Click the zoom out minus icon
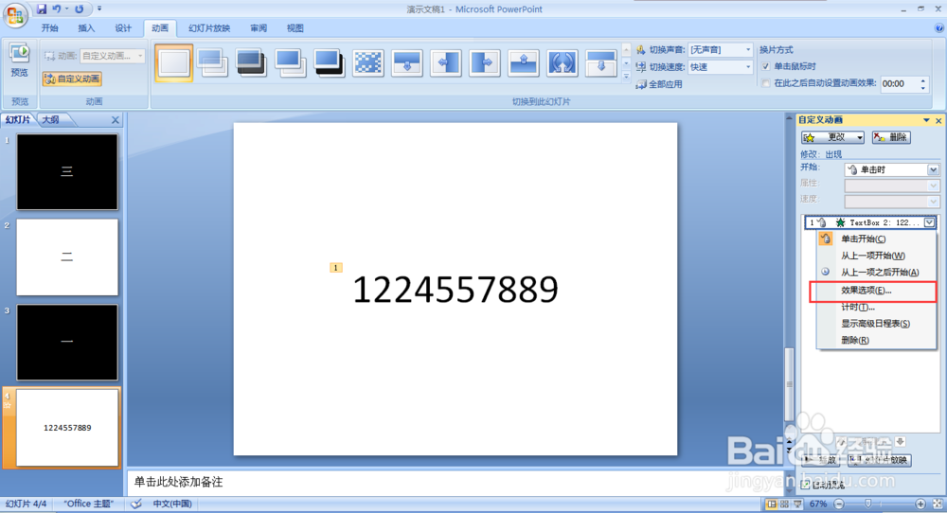 click(x=839, y=504)
